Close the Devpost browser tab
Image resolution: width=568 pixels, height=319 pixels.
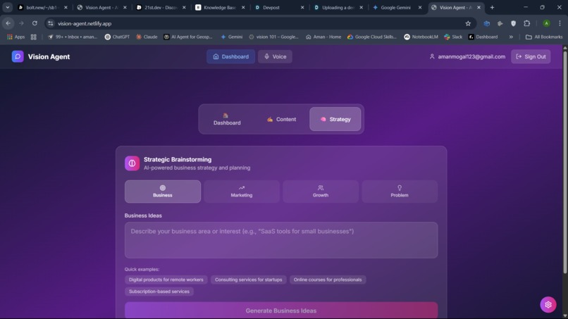302,7
